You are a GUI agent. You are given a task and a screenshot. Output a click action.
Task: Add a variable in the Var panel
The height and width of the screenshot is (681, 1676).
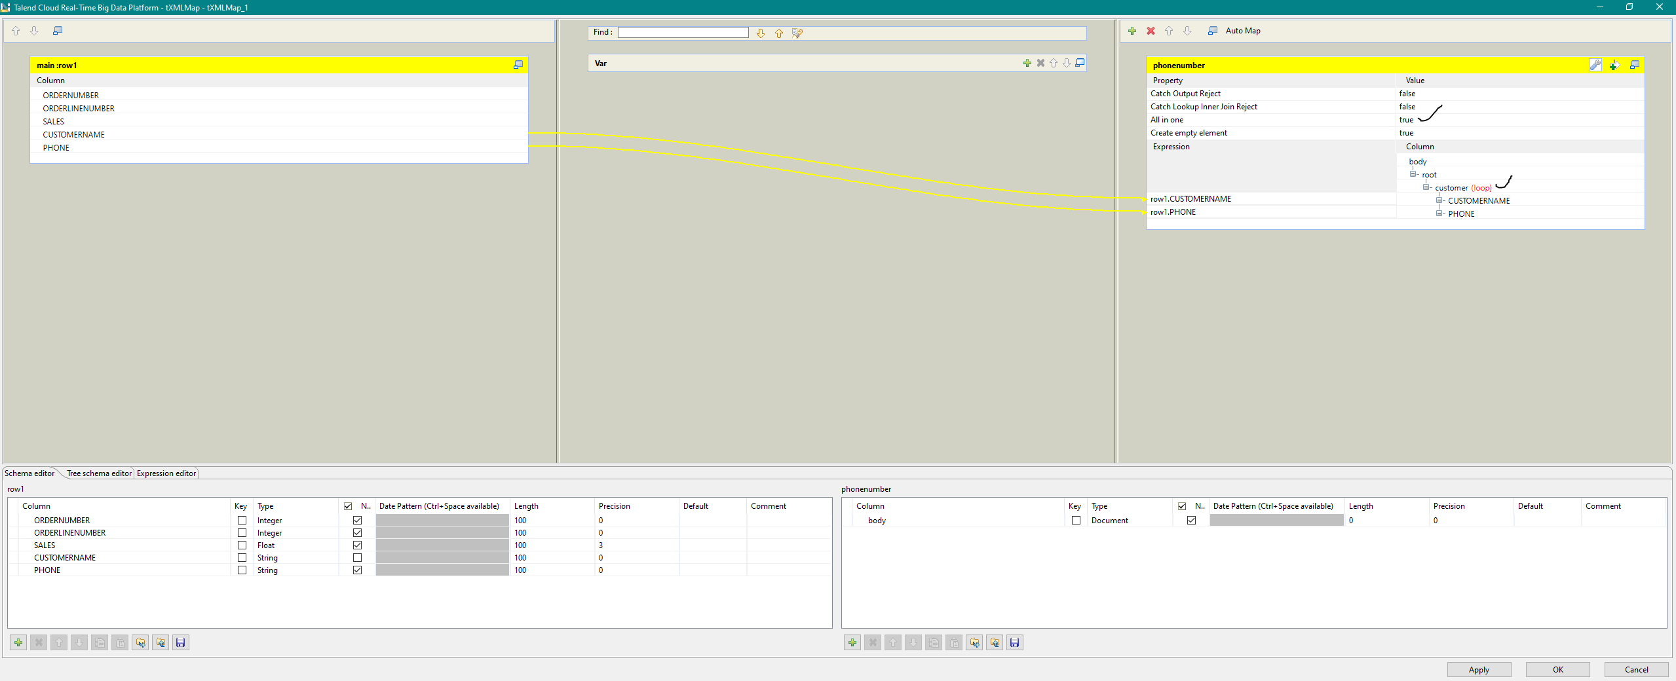(x=1027, y=63)
